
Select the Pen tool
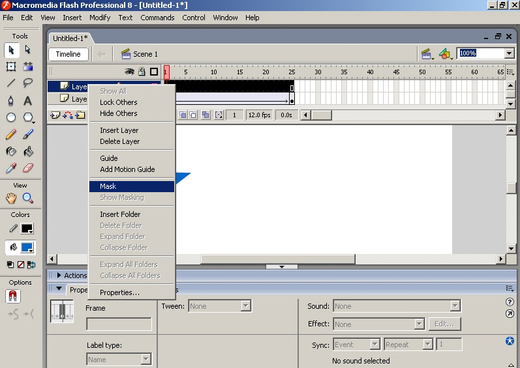point(11,100)
